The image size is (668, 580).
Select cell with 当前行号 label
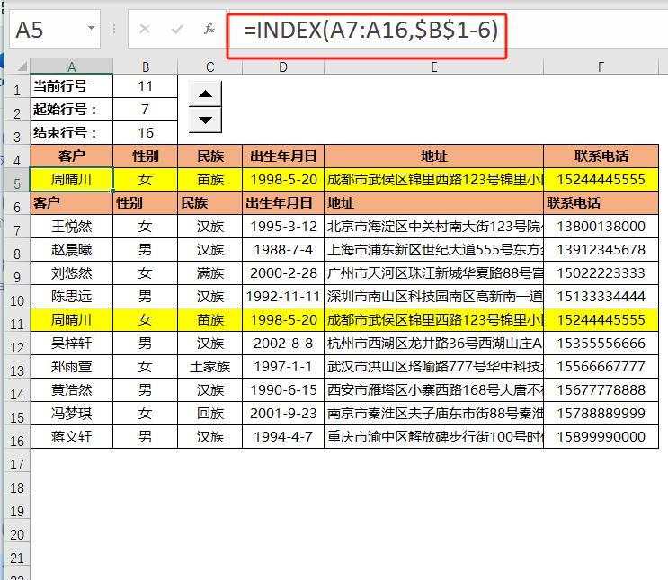[x=72, y=86]
